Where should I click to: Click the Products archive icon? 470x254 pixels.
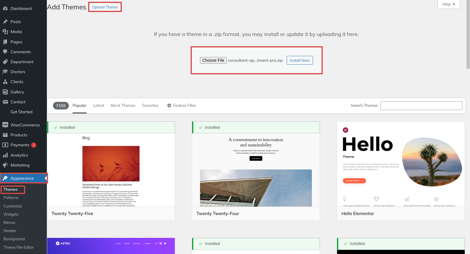pyautogui.click(x=5, y=135)
